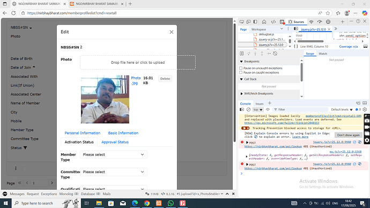Create live expression eye icon
This screenshot has height=208, width=370.
pos(268,109)
